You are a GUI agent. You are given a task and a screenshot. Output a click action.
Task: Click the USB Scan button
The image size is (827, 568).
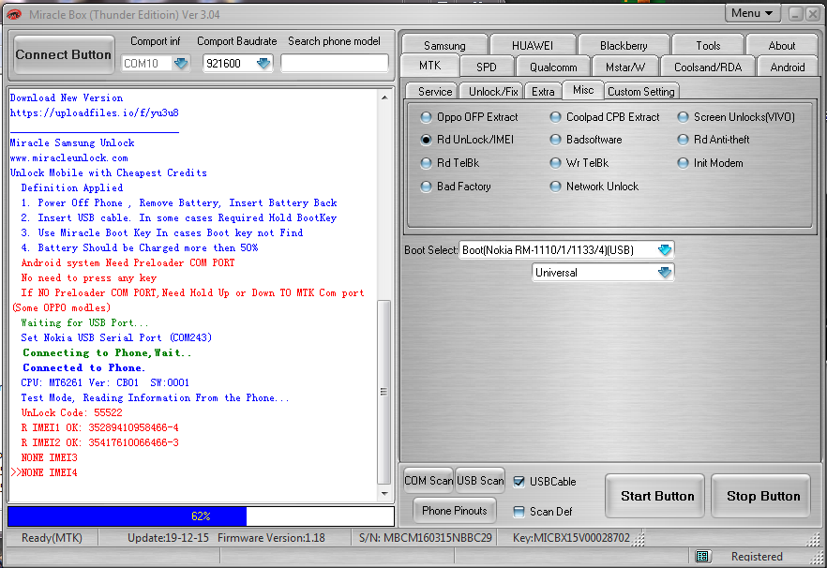tap(480, 481)
